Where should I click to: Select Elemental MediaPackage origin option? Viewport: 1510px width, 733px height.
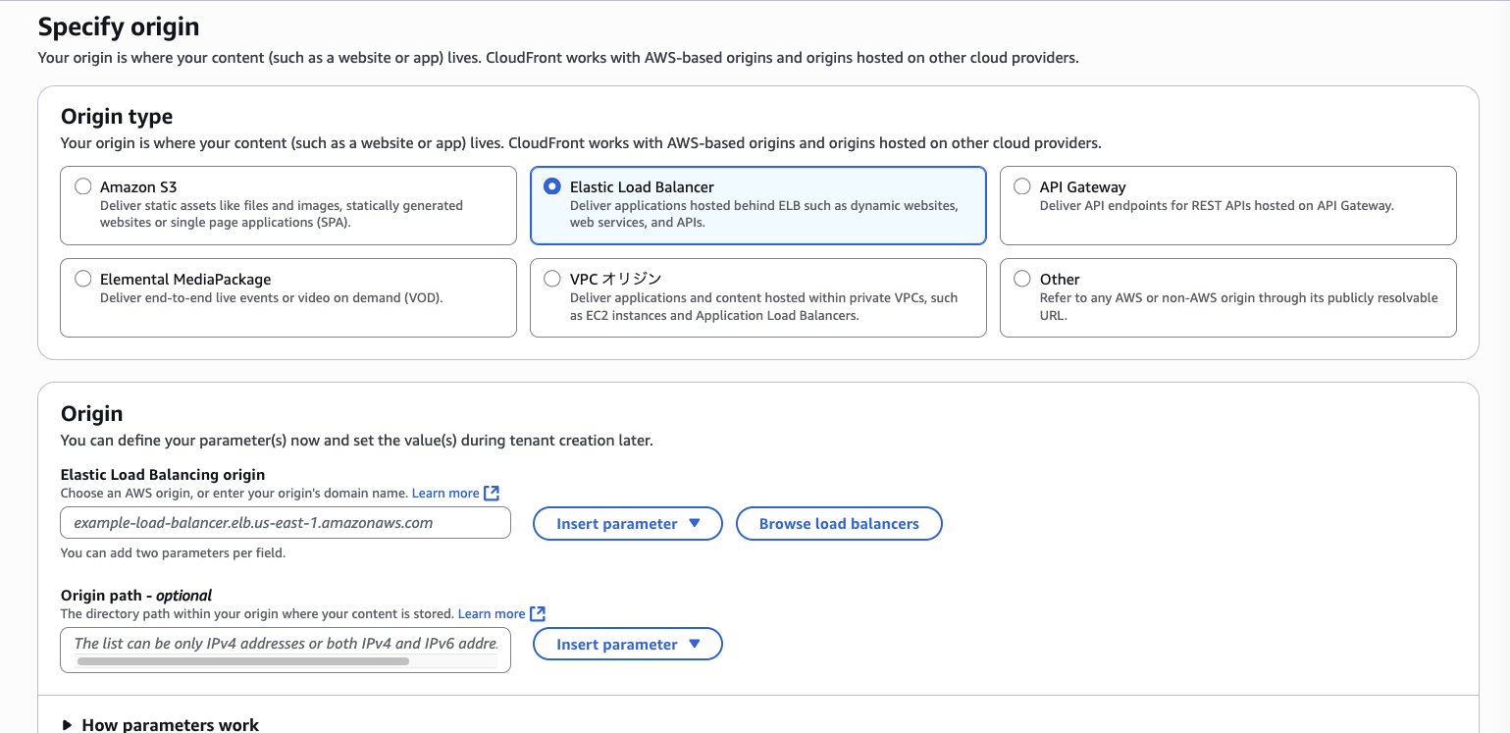tap(83, 279)
